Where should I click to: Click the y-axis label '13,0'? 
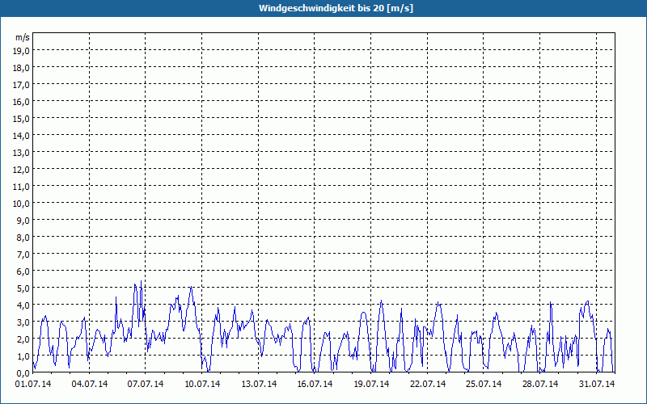(23, 153)
